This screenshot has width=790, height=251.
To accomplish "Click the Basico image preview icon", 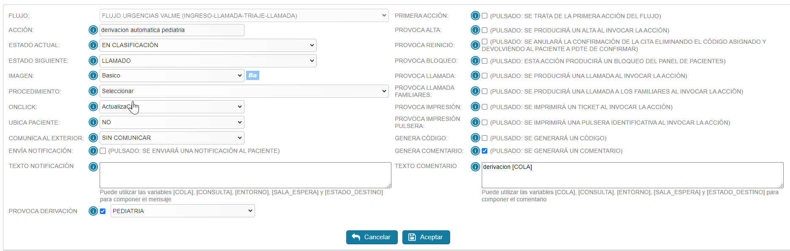I will pyautogui.click(x=252, y=75).
